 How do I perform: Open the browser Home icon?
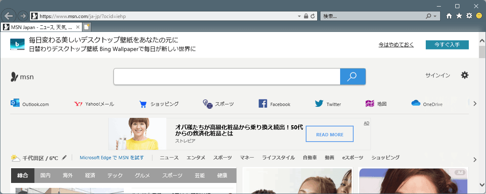[x=449, y=16]
